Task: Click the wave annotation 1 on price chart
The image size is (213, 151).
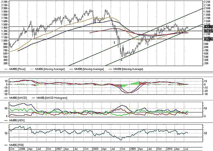Action: tap(114, 42)
